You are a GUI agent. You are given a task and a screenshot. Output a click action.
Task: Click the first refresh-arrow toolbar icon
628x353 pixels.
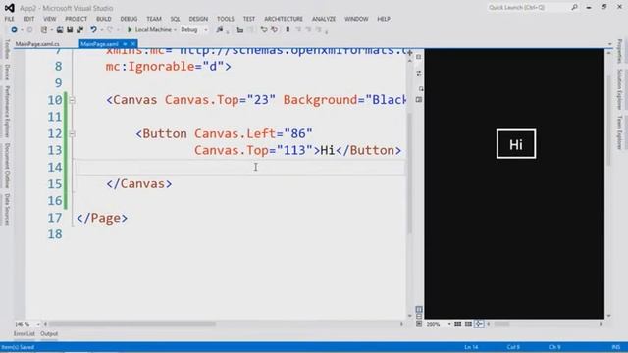(x=264, y=30)
